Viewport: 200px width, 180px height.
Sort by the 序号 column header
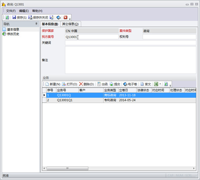[x=51, y=90]
